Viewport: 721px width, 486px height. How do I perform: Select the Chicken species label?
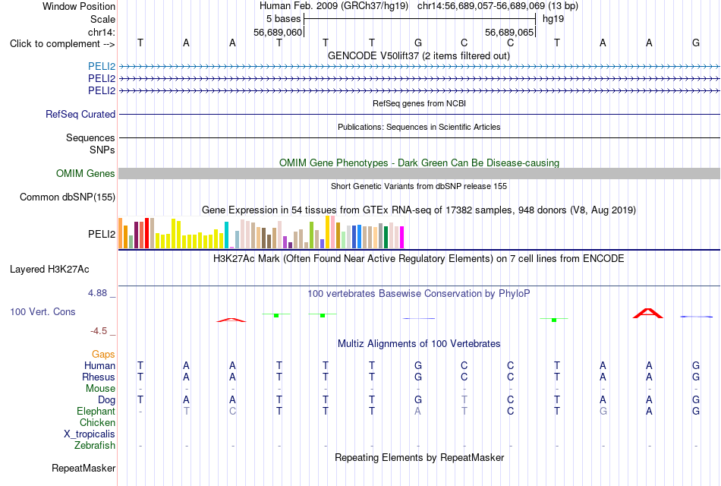click(97, 422)
